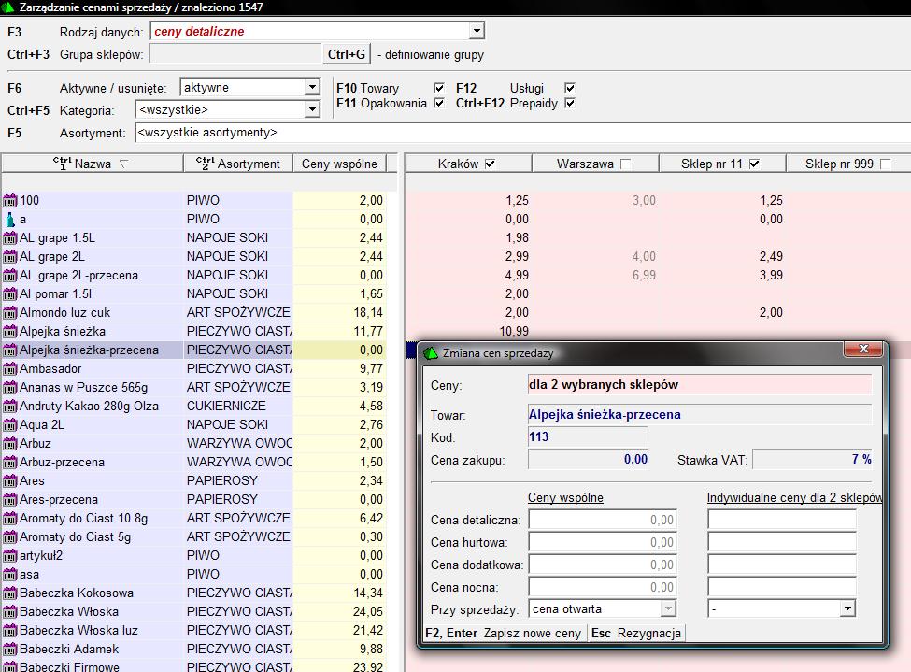Image resolution: width=911 pixels, height=672 pixels.
Task: Click the icon next to 'AL grape 2L-przecena'
Action: pos(10,276)
